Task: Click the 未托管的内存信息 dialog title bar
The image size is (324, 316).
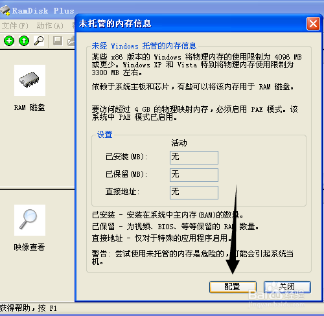Action: 190,23
